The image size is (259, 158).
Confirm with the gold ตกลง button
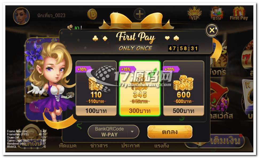[x=170, y=132]
